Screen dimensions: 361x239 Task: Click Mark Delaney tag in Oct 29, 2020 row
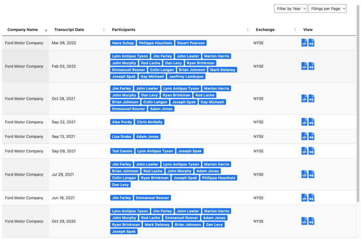tap(157, 225)
